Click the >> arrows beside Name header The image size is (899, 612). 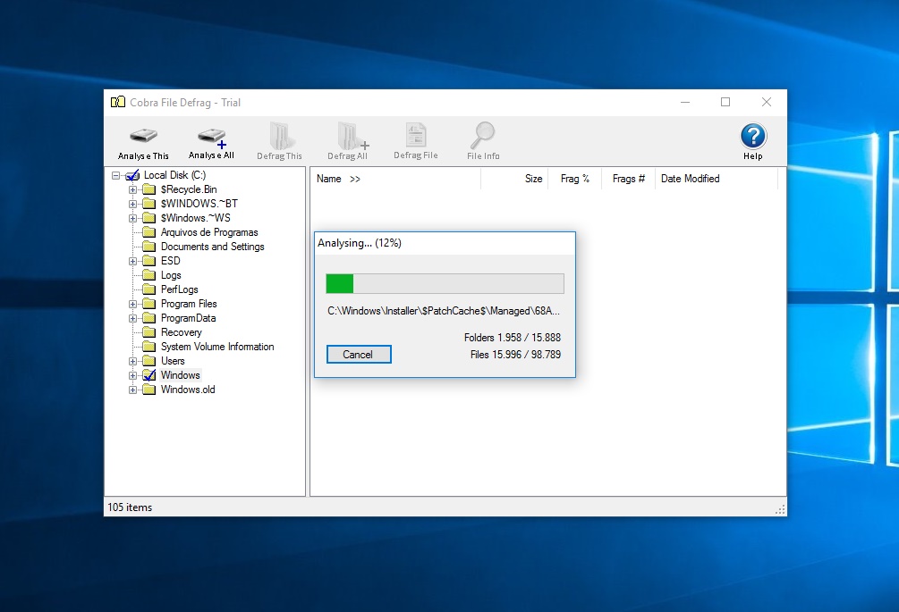click(355, 180)
